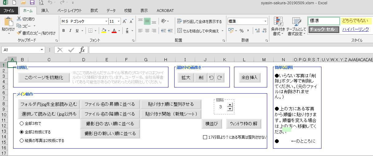Click the フォルダ内jpgを全部読み込む button
Image resolution: width=373 pixels, height=156 pixels.
49,104
